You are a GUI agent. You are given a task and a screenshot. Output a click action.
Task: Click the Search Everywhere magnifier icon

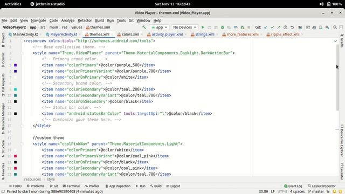click(x=335, y=27)
